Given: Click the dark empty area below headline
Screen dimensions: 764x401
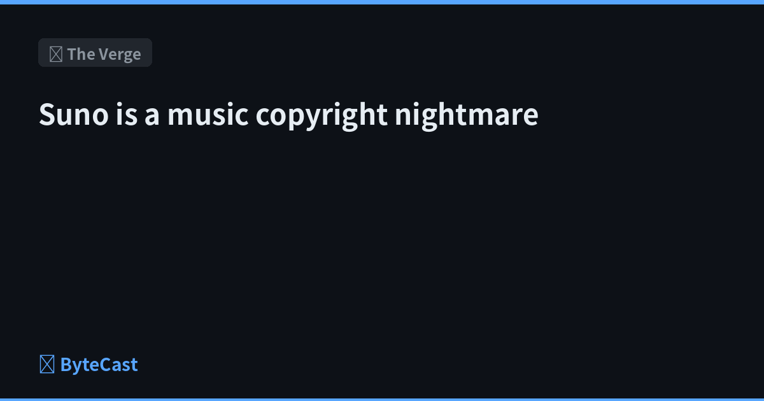Looking at the screenshot, I should tap(382, 242).
